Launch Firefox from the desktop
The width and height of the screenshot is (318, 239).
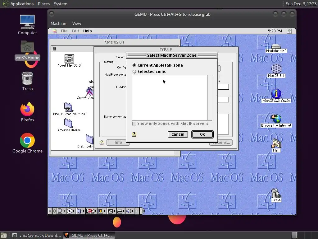point(27,112)
